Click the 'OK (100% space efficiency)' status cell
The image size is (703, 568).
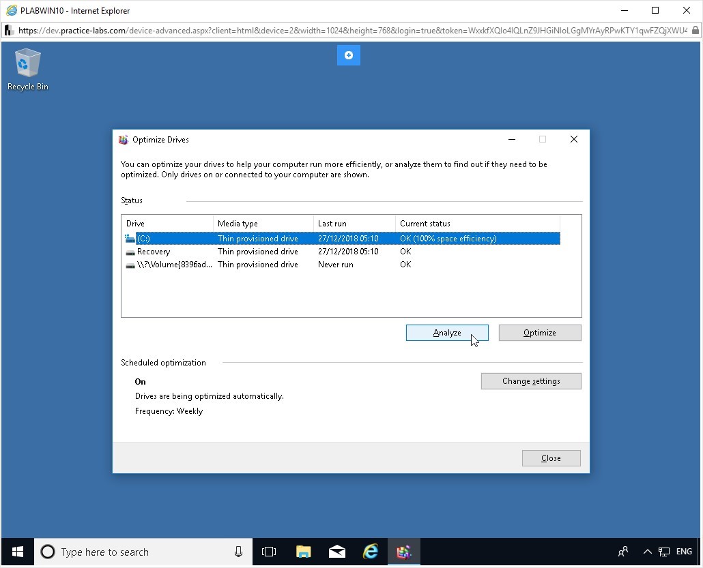point(448,238)
